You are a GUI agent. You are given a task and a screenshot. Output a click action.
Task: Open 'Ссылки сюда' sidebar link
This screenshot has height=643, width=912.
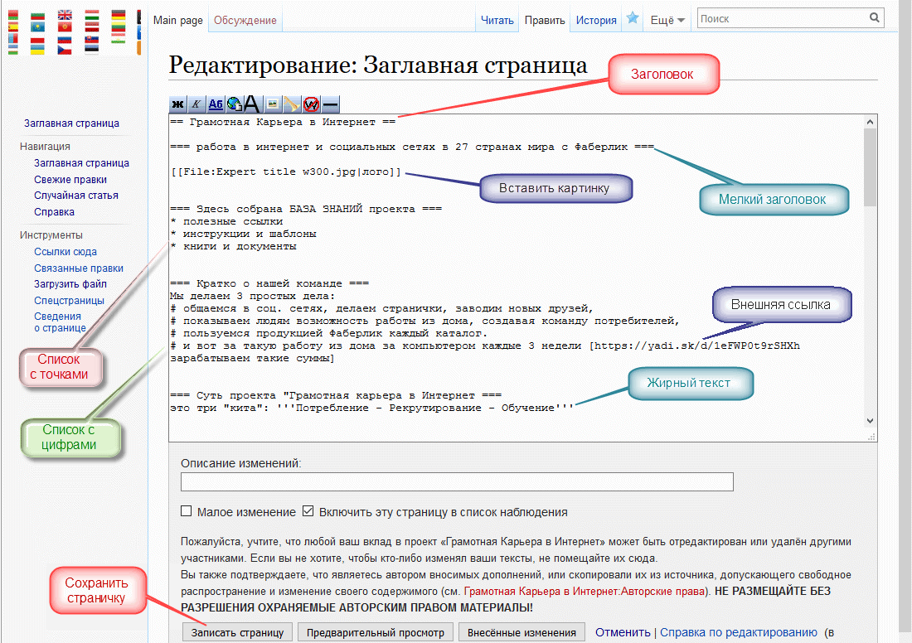65,252
